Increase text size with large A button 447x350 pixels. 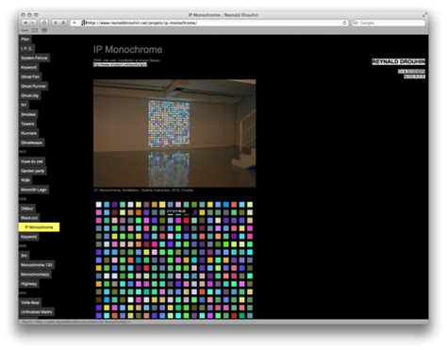pos(63,23)
